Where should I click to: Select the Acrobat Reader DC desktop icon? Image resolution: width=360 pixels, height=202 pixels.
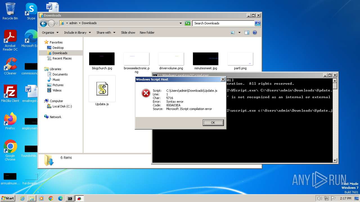point(10,40)
